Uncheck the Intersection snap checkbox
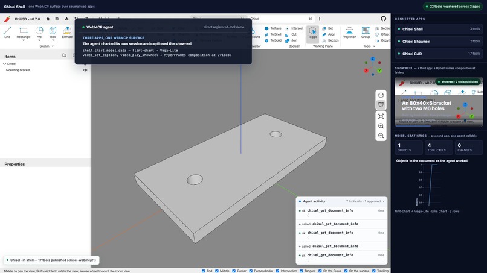487x273 pixels. point(278,271)
